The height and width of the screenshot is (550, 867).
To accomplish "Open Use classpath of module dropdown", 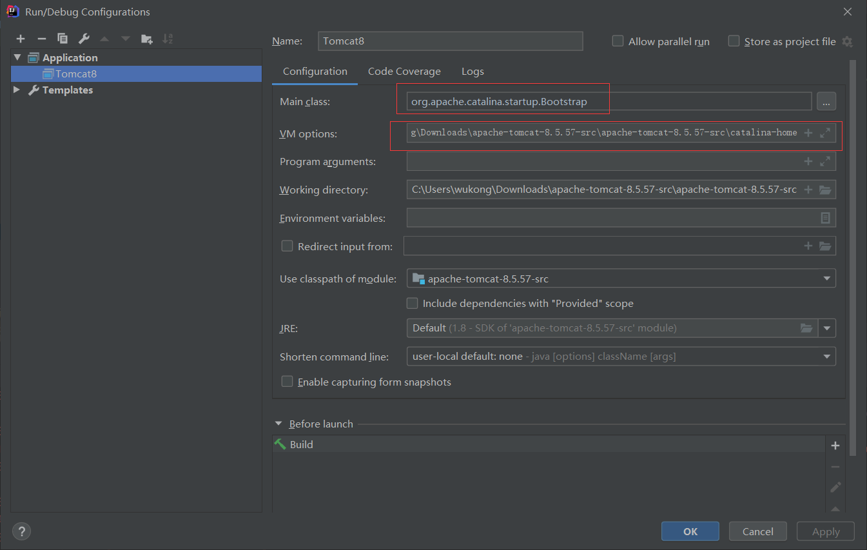I will click(x=621, y=279).
